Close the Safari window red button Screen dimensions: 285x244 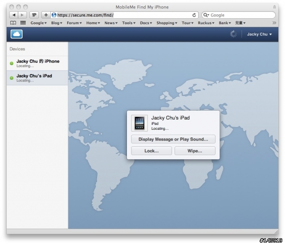click(x=12, y=7)
